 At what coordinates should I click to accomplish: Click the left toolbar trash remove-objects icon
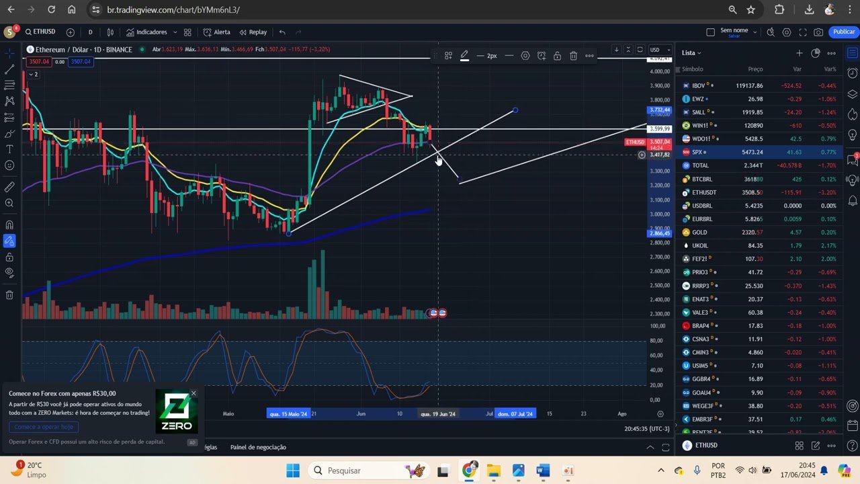[9, 294]
